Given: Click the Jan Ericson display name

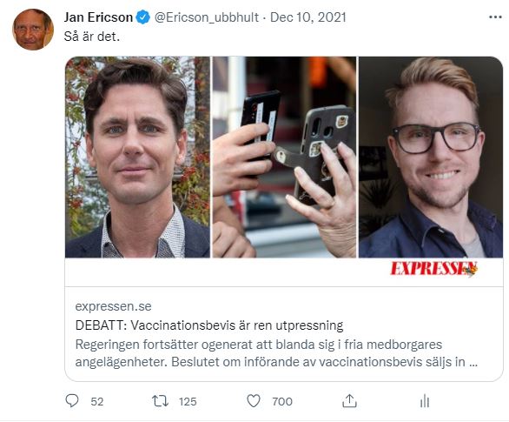Looking at the screenshot, I should point(98,17).
